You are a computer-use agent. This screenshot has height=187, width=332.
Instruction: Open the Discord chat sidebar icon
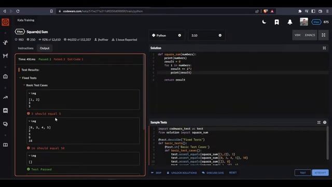coord(5,111)
